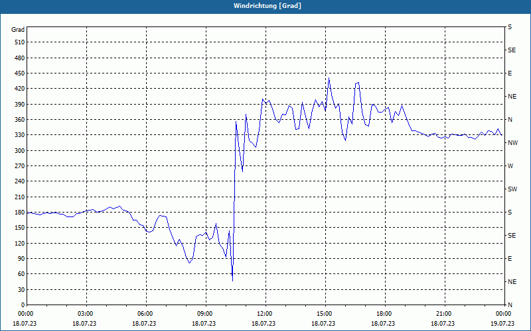Viewport: 531px width, 331px height.
Task: Select the 0 y-axis value
Action: pos(23,305)
